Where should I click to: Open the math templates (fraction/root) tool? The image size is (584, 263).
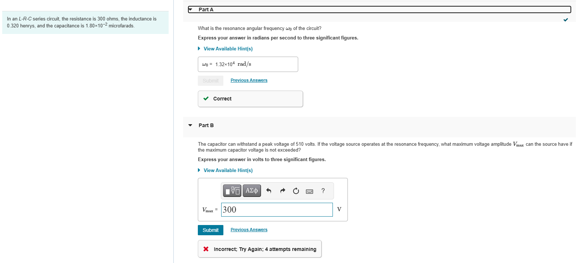click(x=232, y=191)
